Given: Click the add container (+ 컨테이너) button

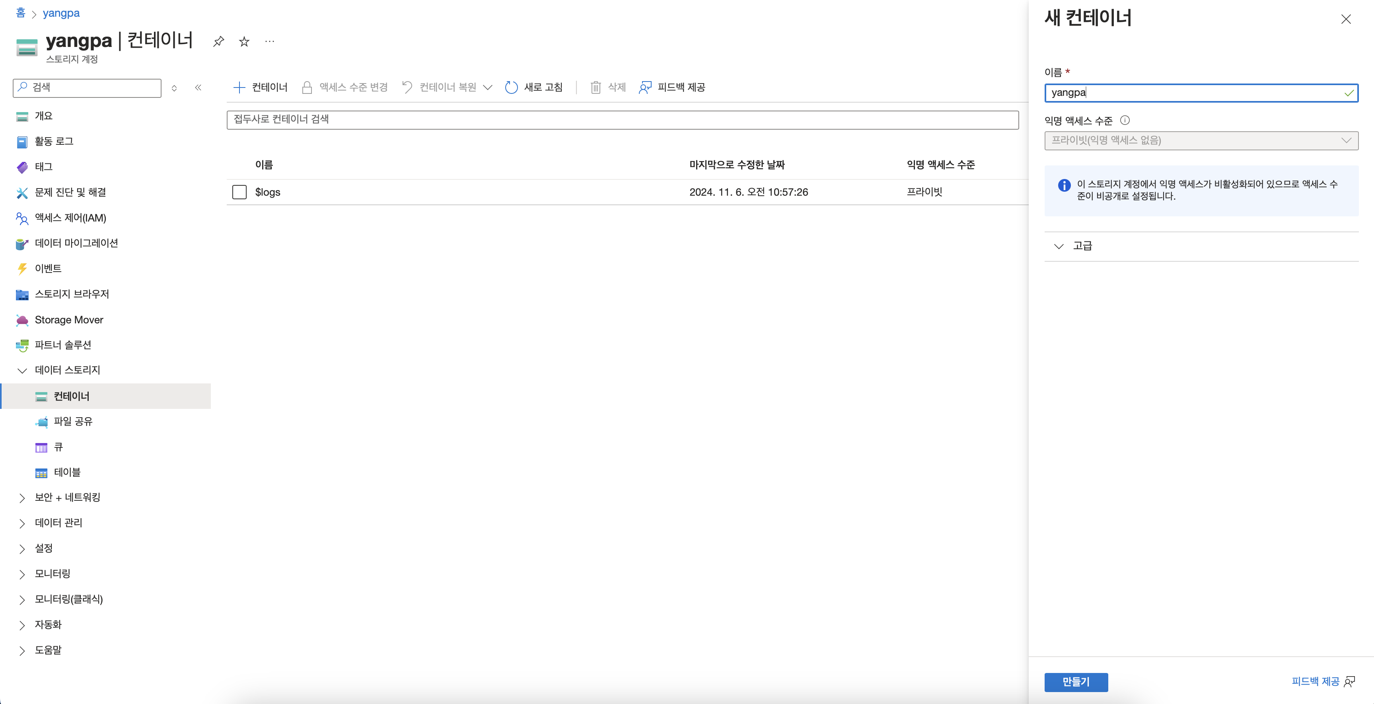Looking at the screenshot, I should pos(260,88).
